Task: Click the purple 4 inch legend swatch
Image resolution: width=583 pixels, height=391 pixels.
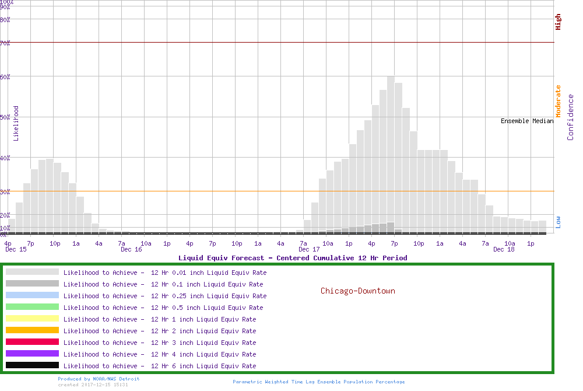Action: (x=32, y=354)
